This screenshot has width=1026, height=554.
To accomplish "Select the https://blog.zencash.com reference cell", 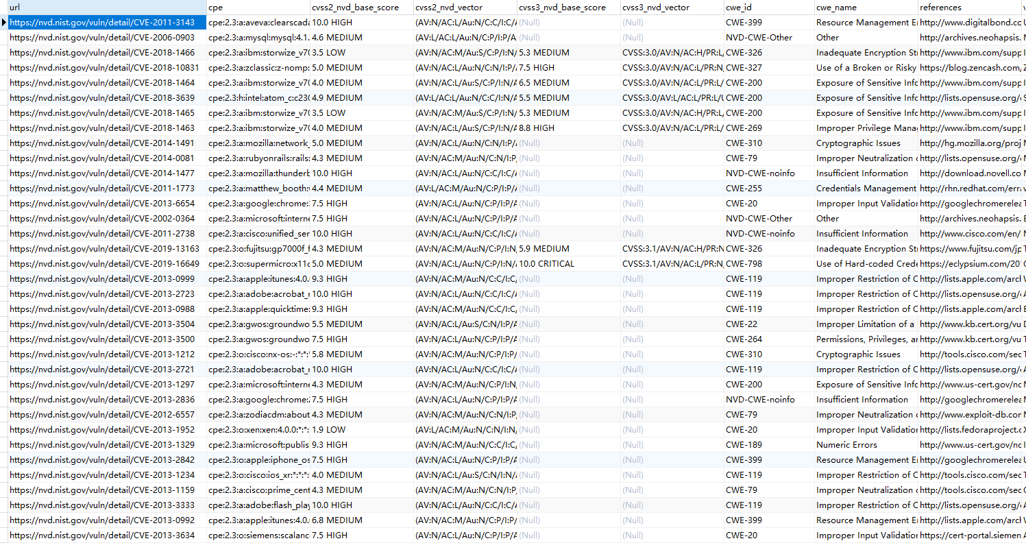I will point(970,68).
